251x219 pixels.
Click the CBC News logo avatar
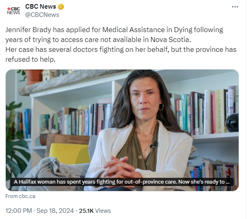(x=13, y=10)
